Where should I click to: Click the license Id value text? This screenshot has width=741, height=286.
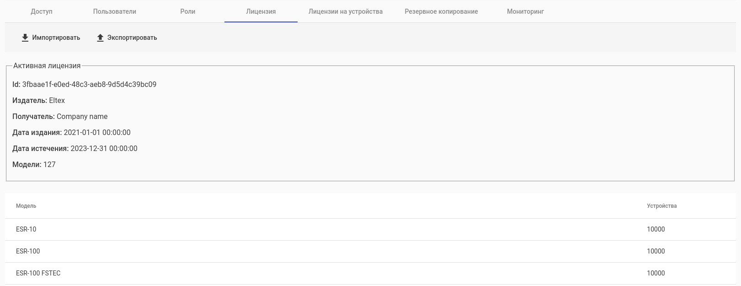click(x=89, y=84)
